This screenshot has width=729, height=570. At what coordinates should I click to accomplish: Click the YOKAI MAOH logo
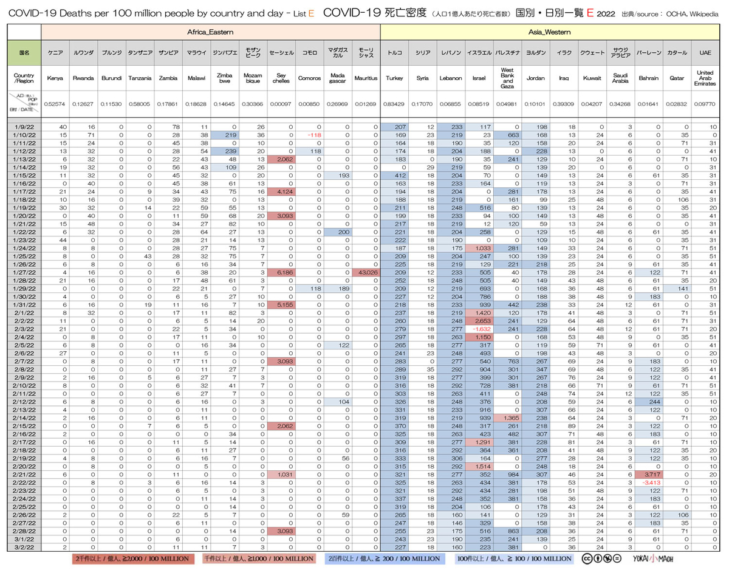click(x=652, y=558)
